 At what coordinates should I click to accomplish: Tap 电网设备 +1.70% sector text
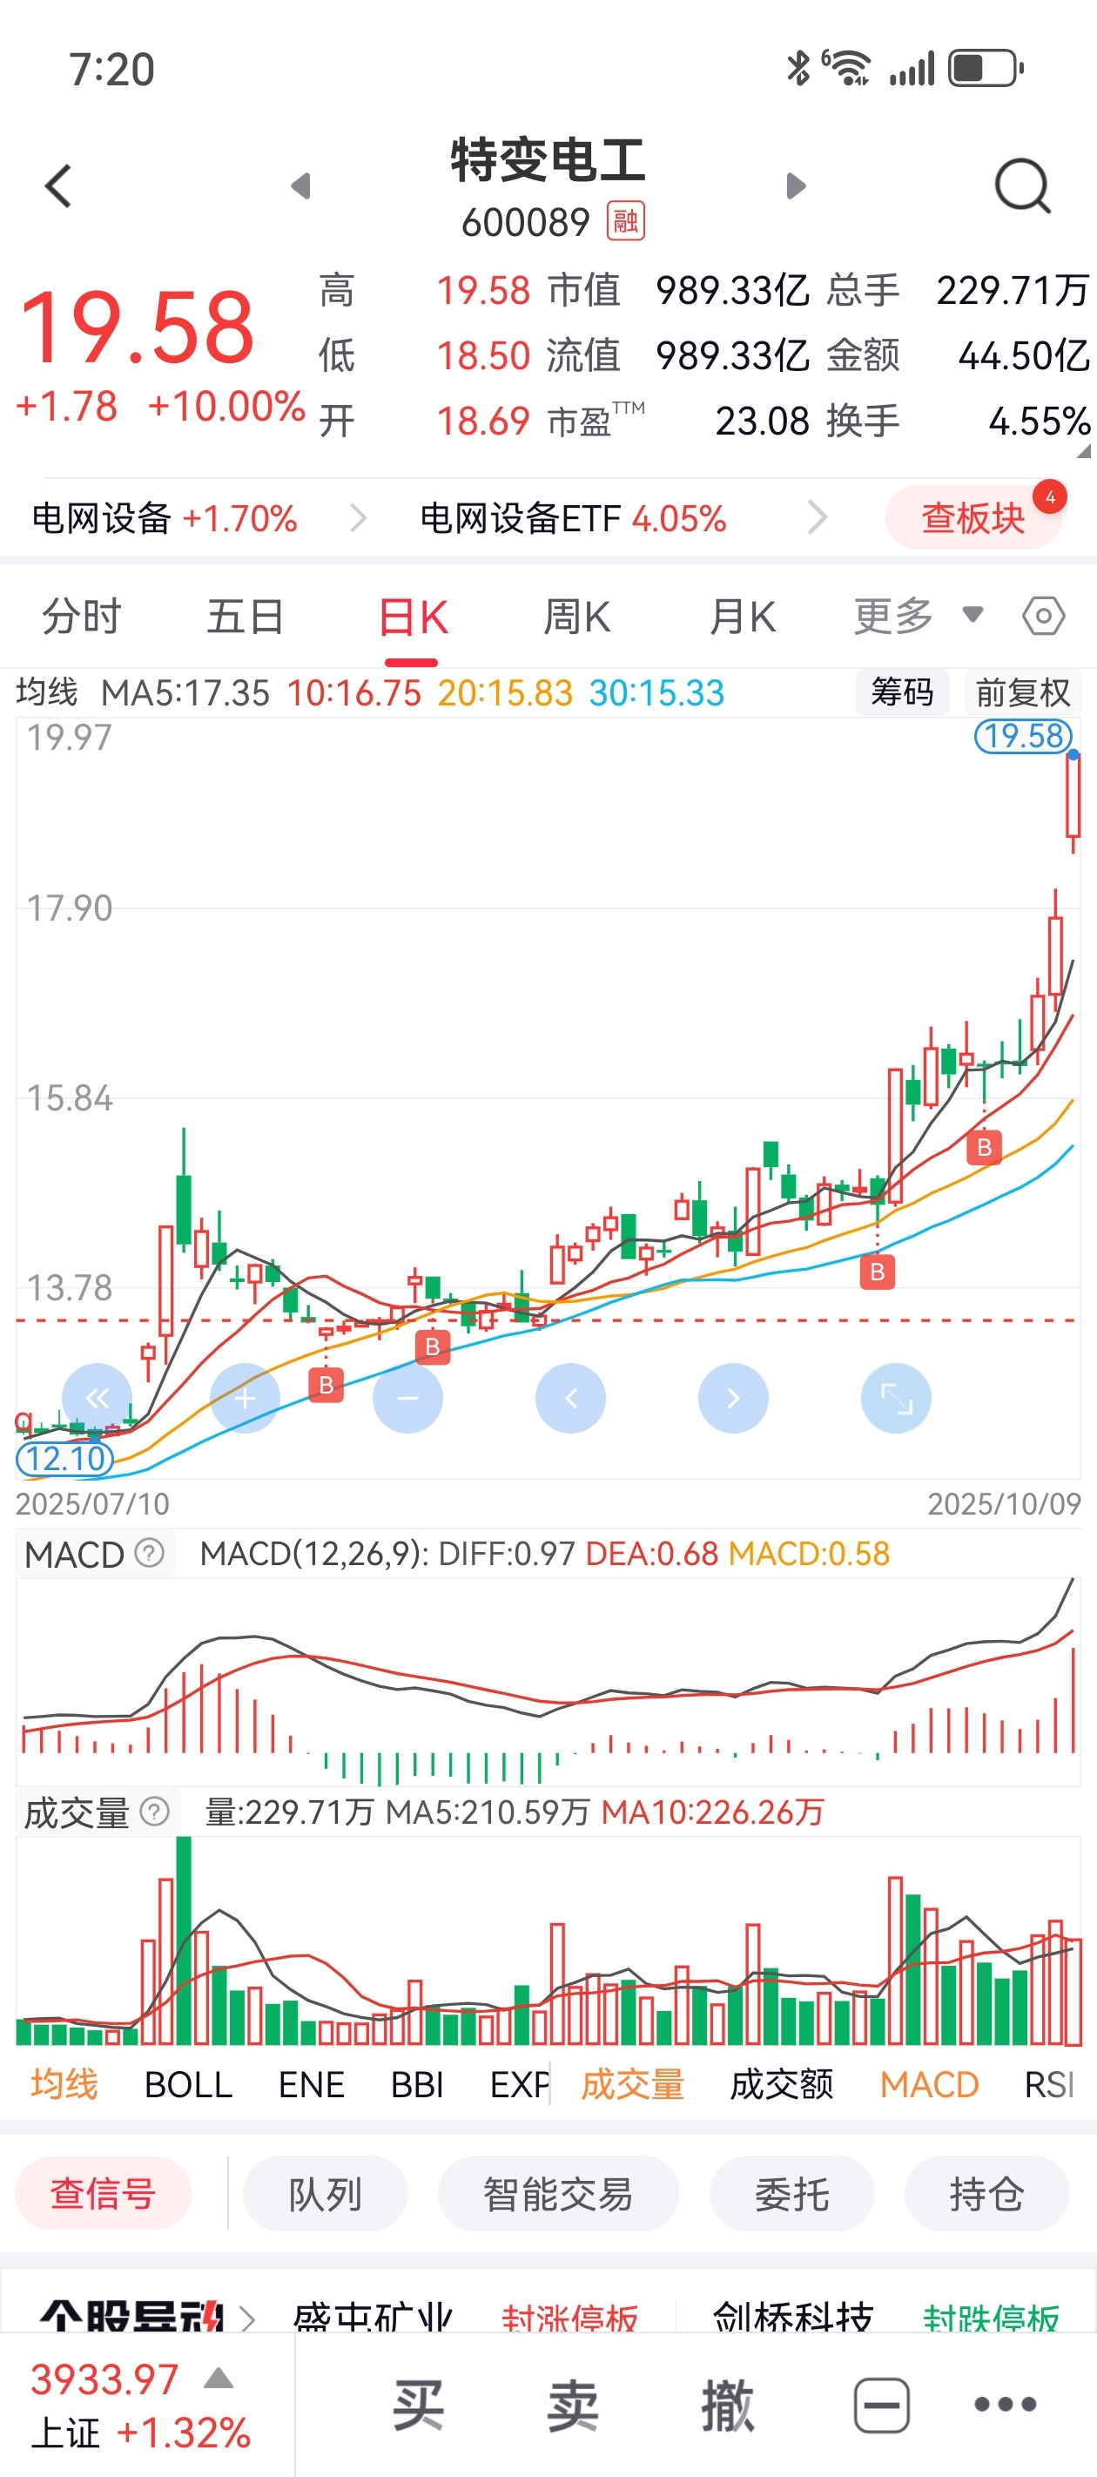point(165,518)
